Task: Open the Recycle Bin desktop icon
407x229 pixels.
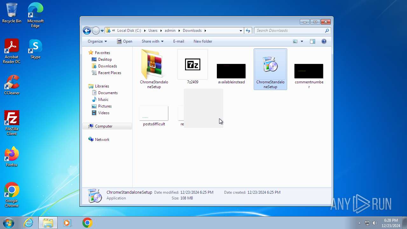Action: pos(12,13)
